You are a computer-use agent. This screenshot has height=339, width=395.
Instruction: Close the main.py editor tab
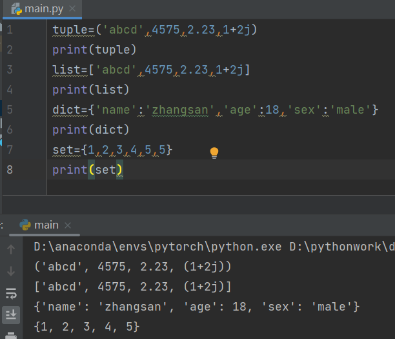[x=72, y=9]
